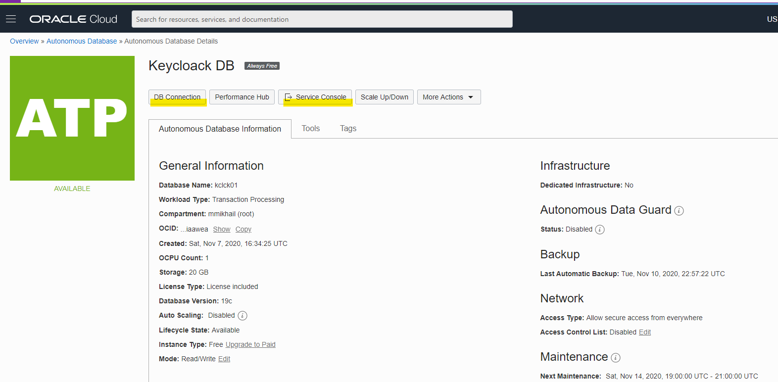
Task: Switch to the Tools tab
Action: coord(311,128)
